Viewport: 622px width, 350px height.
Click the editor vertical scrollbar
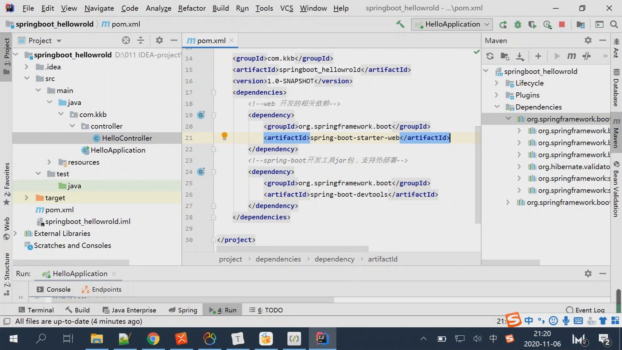point(478,175)
